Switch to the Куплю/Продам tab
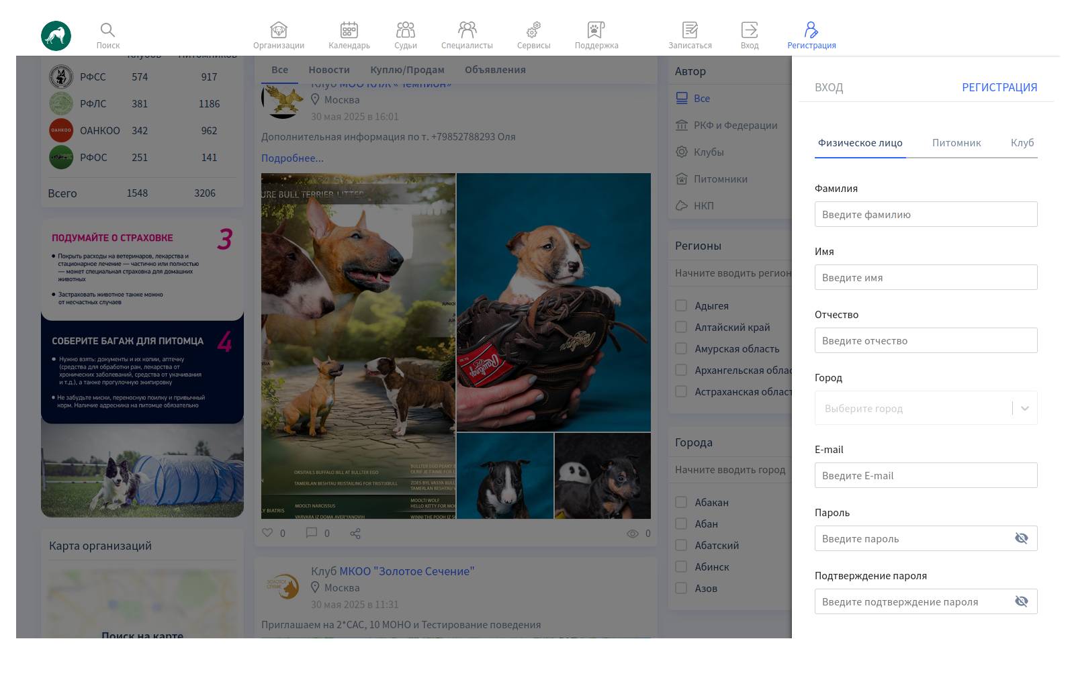 click(x=407, y=70)
